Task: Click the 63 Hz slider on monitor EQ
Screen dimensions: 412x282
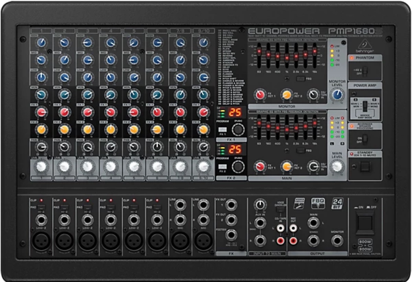Action: pyautogui.click(x=259, y=51)
